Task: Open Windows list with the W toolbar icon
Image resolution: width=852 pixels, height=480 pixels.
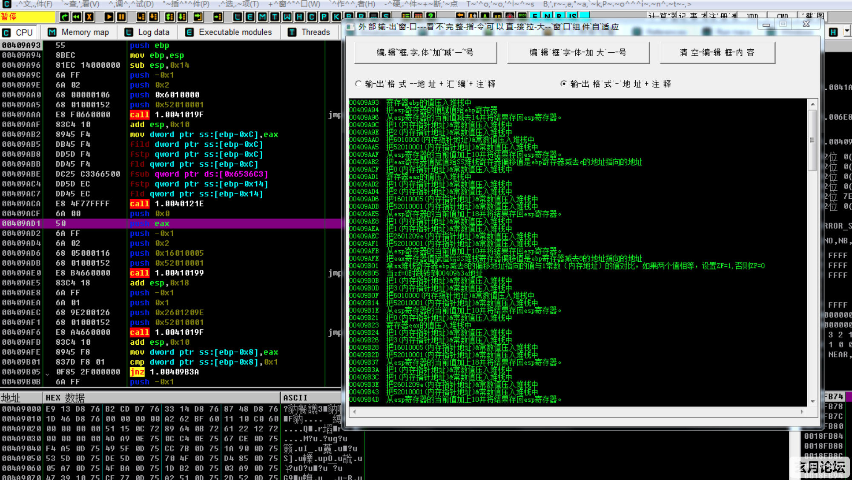Action: pyautogui.click(x=287, y=17)
